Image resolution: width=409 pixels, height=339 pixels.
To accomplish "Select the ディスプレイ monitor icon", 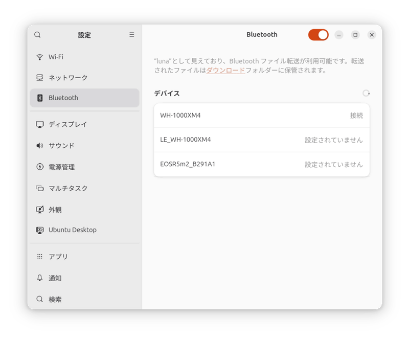I will pyautogui.click(x=39, y=124).
